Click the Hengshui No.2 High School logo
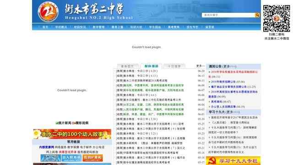 48,11
